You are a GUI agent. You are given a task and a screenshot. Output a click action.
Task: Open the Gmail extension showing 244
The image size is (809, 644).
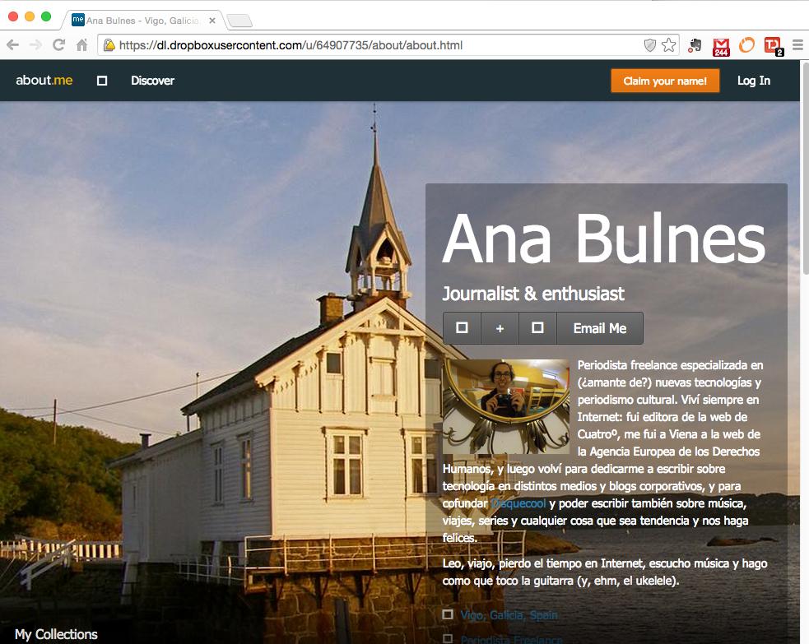click(x=721, y=46)
